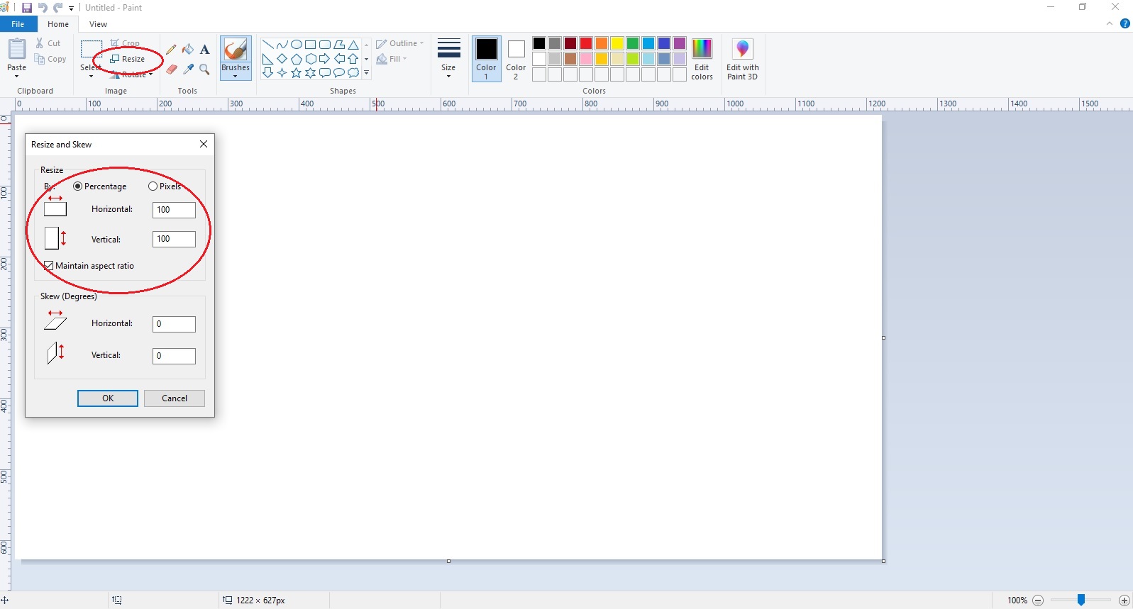Image resolution: width=1133 pixels, height=609 pixels.
Task: Expand the Paste dropdown arrow
Action: coord(16,76)
